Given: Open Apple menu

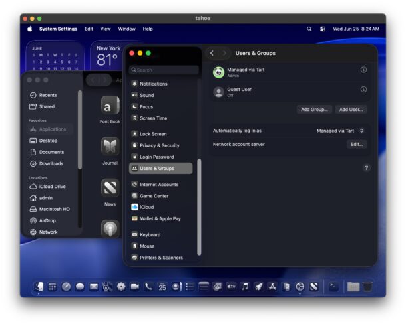Looking at the screenshot, I should tap(30, 29).
